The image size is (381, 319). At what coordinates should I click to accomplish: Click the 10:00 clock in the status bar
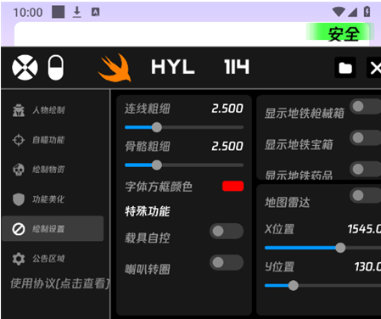click(x=28, y=13)
